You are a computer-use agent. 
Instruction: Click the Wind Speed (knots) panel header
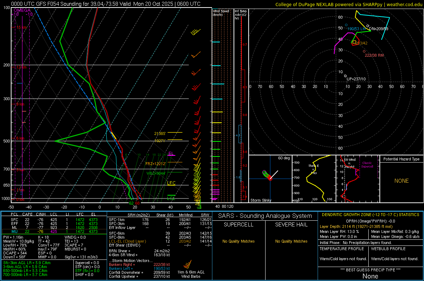pyautogui.click(x=221, y=13)
